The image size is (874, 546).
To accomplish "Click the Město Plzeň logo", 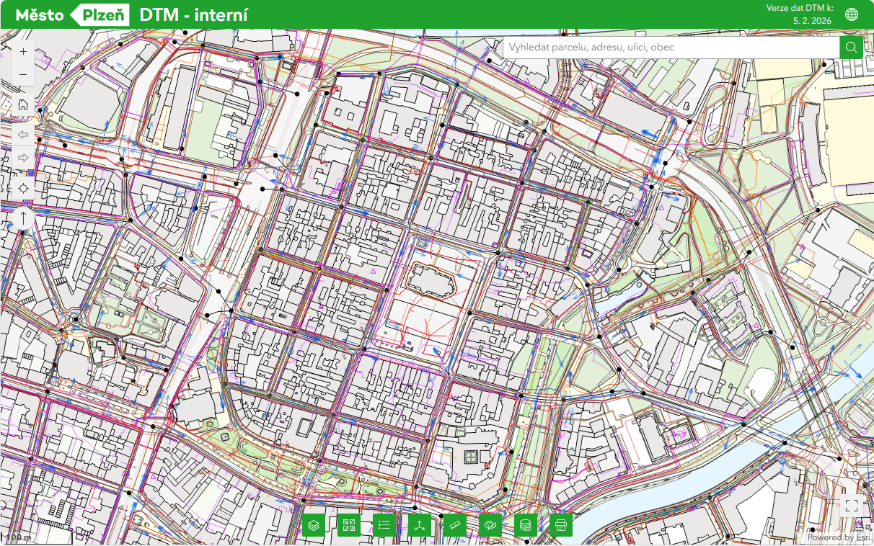I will 72,14.
